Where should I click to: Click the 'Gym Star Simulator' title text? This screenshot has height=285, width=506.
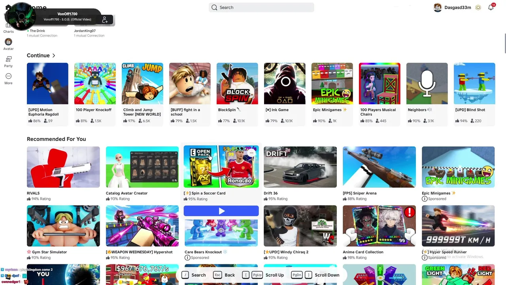point(49,252)
